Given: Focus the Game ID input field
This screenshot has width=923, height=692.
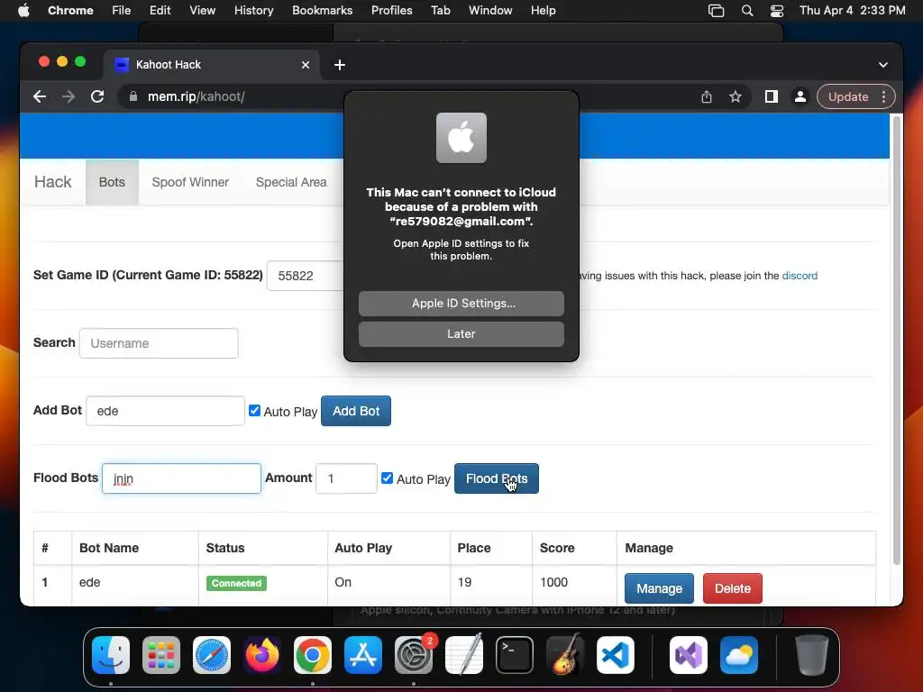Looking at the screenshot, I should (305, 276).
